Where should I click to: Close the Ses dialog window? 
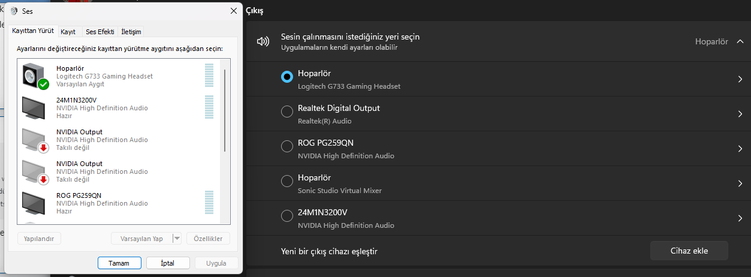tap(233, 11)
